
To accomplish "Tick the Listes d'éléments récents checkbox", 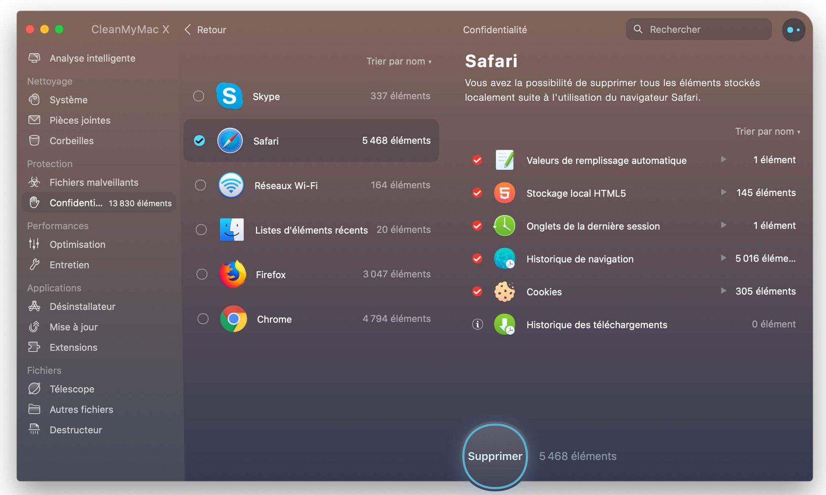I will coord(201,230).
